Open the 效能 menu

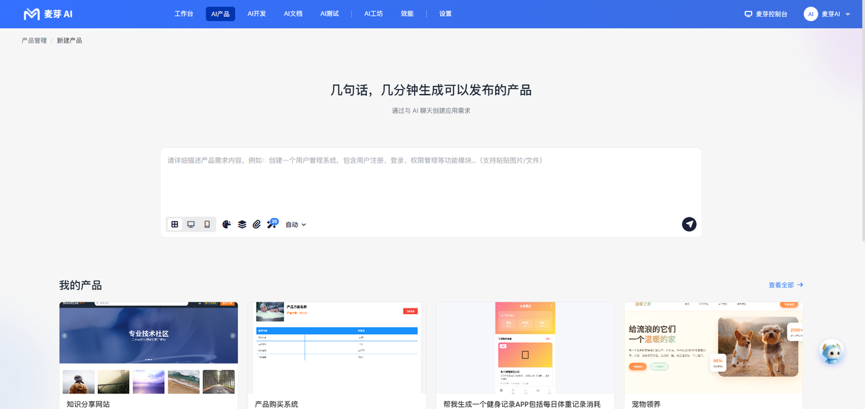(x=407, y=13)
